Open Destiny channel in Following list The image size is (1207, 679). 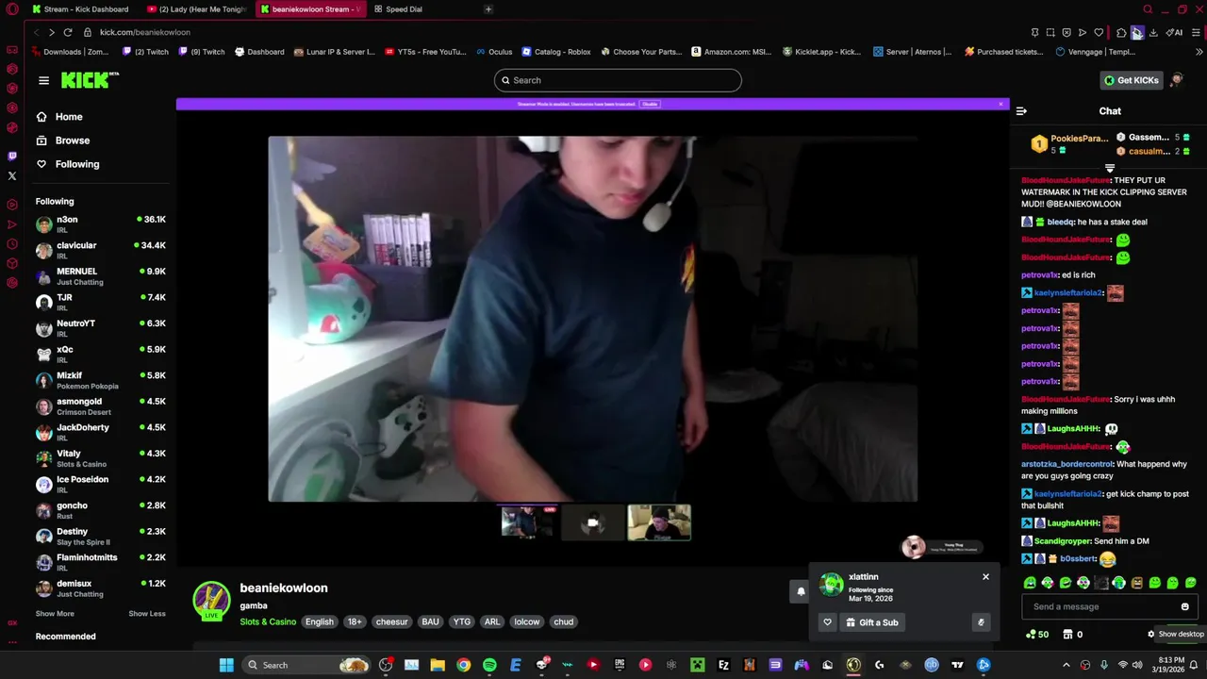[100, 536]
